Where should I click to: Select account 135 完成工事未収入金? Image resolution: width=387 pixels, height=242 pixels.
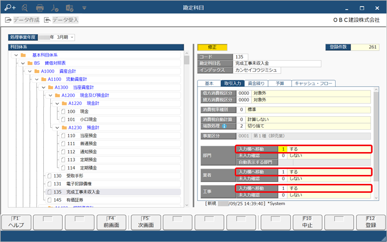click(113, 192)
